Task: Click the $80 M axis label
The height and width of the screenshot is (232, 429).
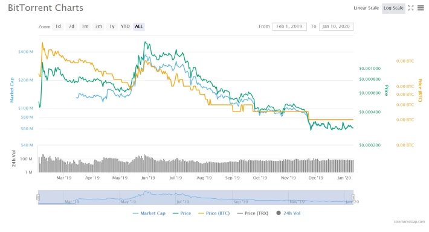Action: (x=27, y=117)
